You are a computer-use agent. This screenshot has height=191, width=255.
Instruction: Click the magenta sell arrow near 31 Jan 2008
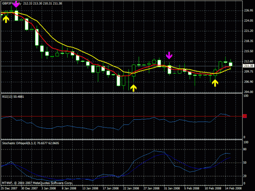tap(169, 55)
